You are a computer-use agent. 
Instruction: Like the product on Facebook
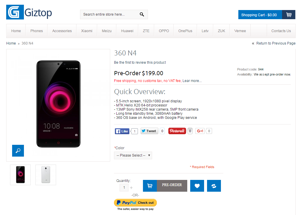point(122,131)
